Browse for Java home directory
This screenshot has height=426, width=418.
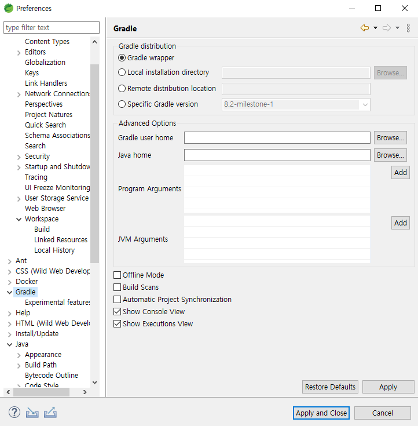pos(390,155)
